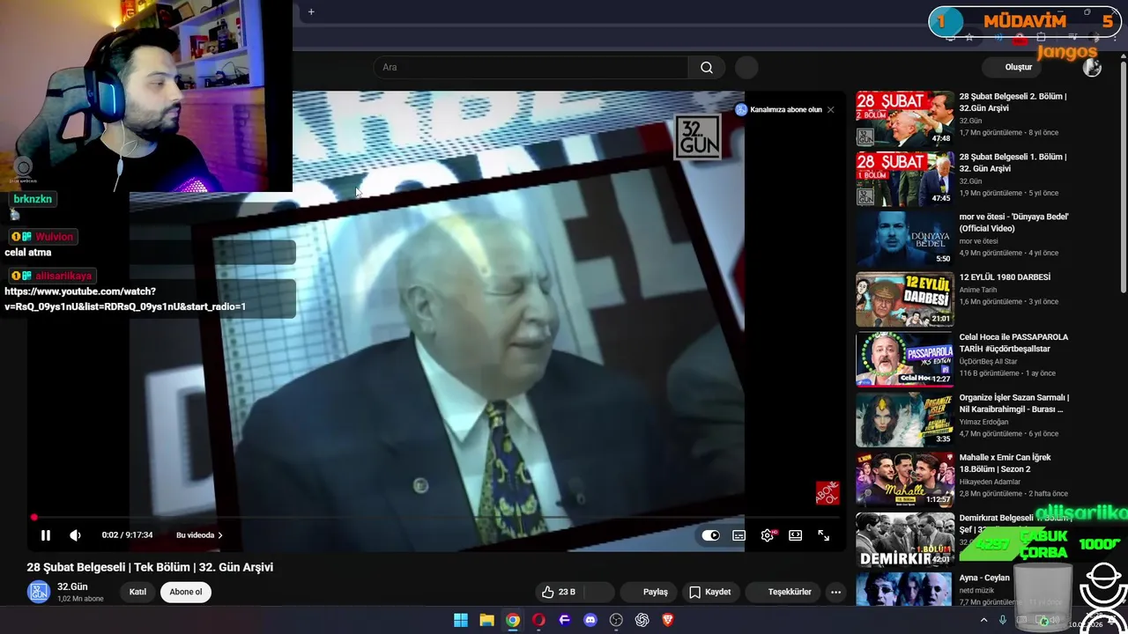Viewport: 1128px width, 634px height.
Task: Open '12 EYLÜL 1980 DARBESİ' video title
Action: tap(1005, 276)
